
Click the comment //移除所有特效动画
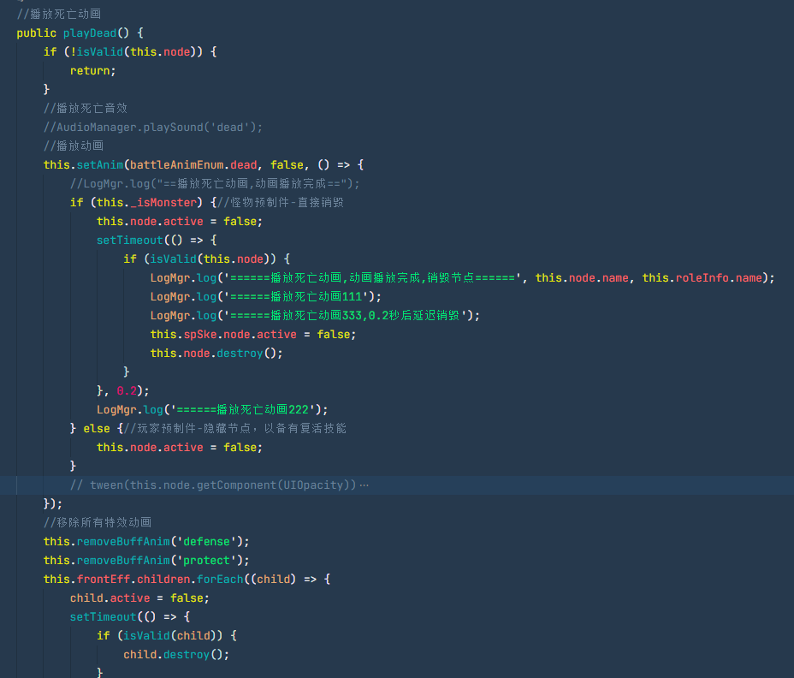98,522
